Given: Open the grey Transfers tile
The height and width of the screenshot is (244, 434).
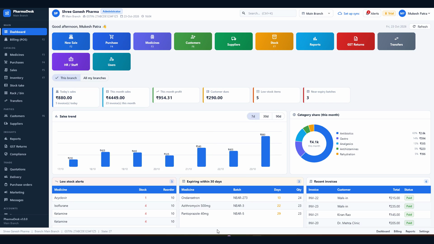Looking at the screenshot, I should [396, 41].
